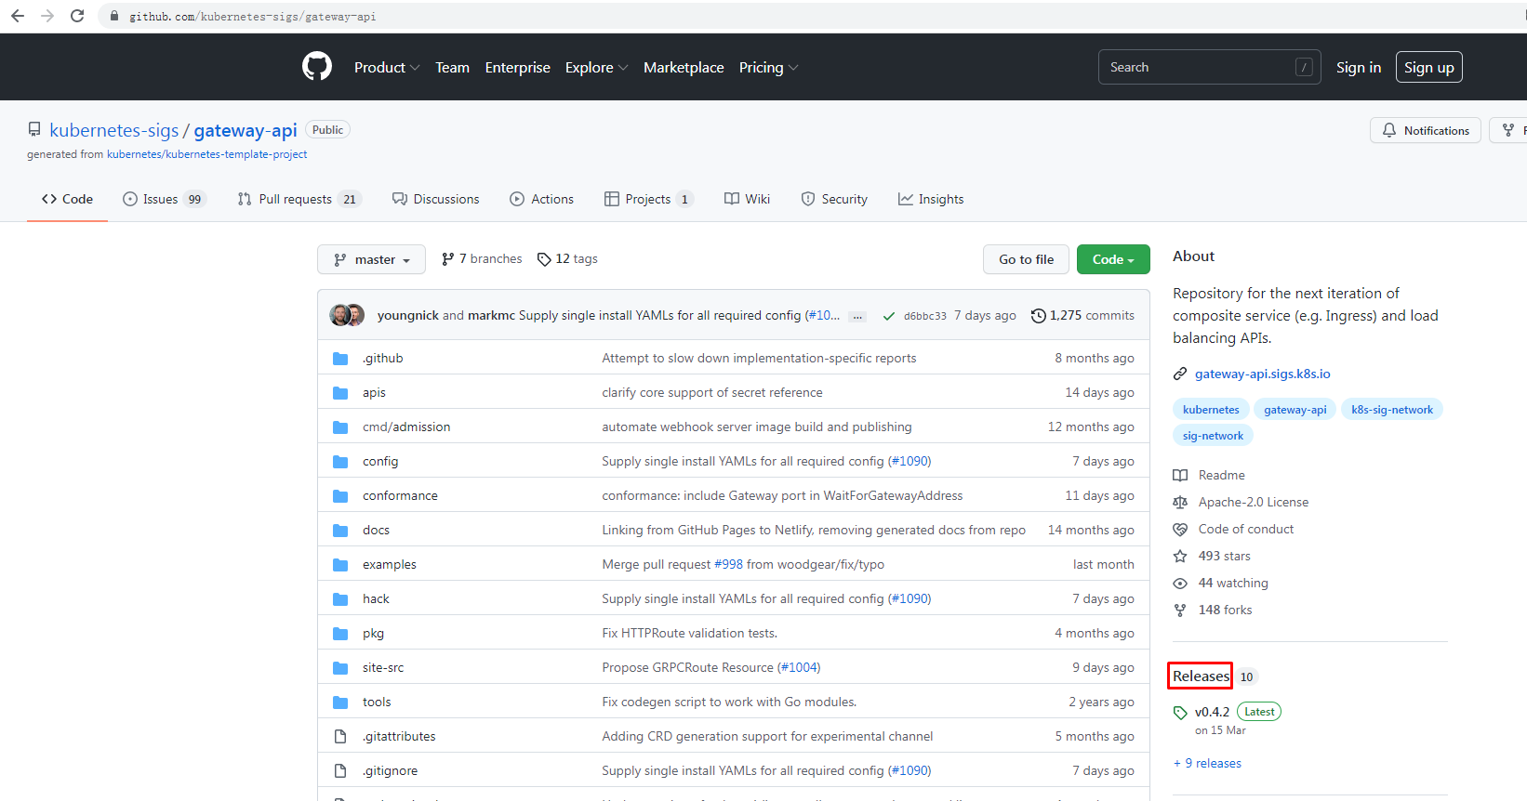Open the .github folder icon
The width and height of the screenshot is (1527, 801).
pos(340,359)
